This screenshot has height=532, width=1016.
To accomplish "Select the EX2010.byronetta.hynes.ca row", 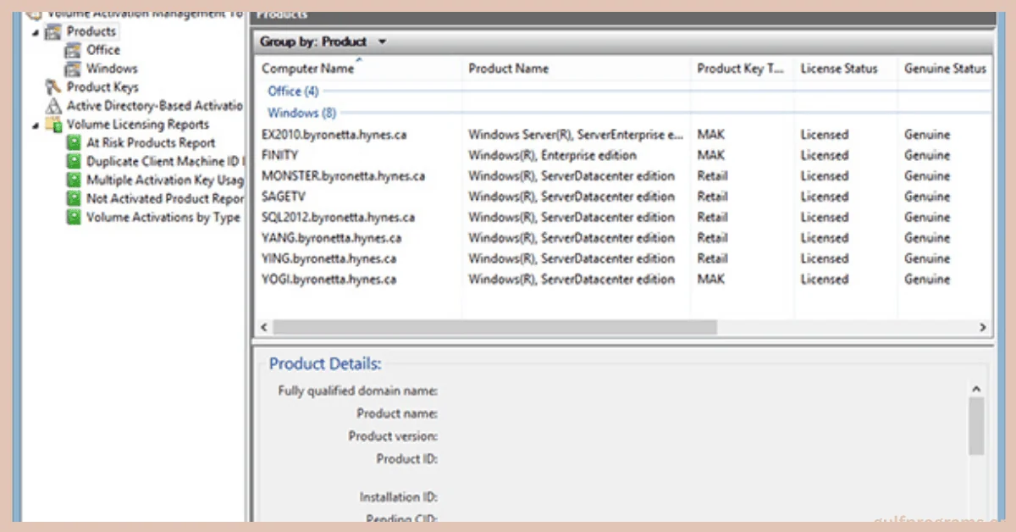I will pos(623,135).
